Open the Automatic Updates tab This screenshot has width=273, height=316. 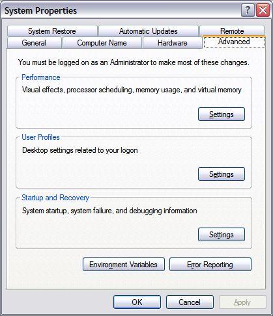click(x=149, y=31)
